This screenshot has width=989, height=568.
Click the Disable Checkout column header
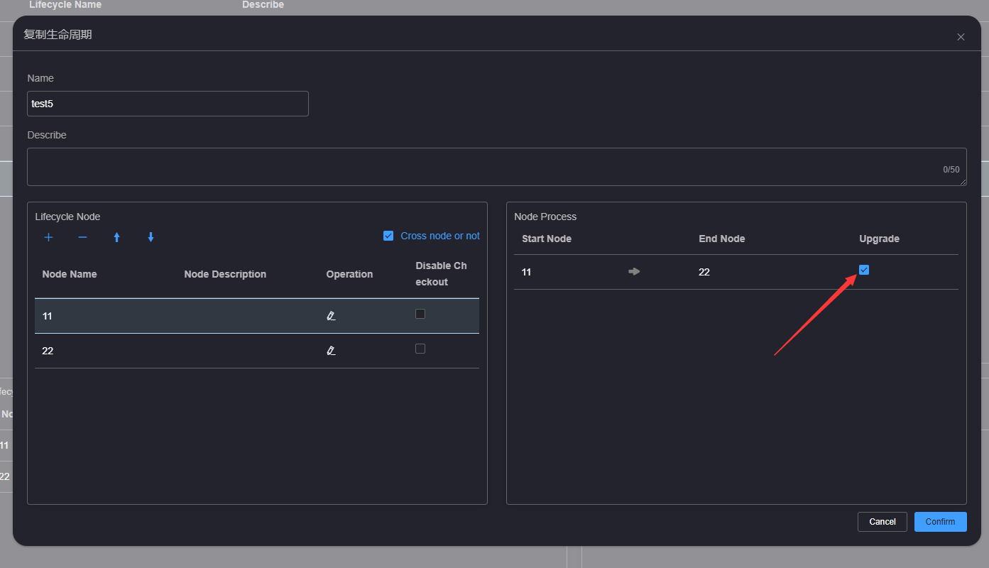coord(441,274)
